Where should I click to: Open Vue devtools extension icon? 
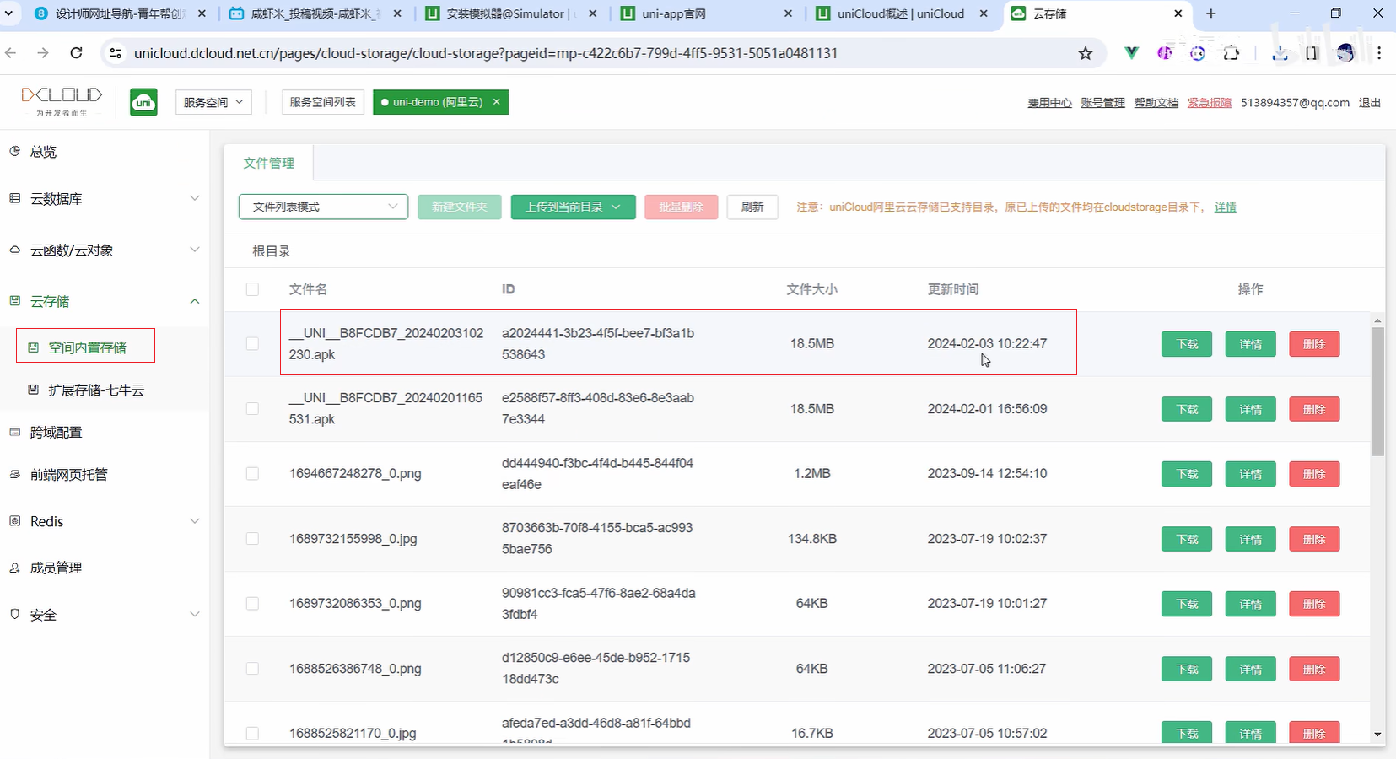(x=1132, y=53)
